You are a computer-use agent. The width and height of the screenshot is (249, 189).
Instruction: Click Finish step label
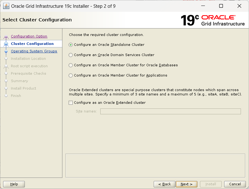pyautogui.click(x=16, y=96)
